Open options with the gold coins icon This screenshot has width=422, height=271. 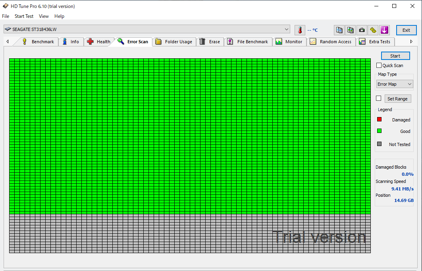tap(373, 30)
